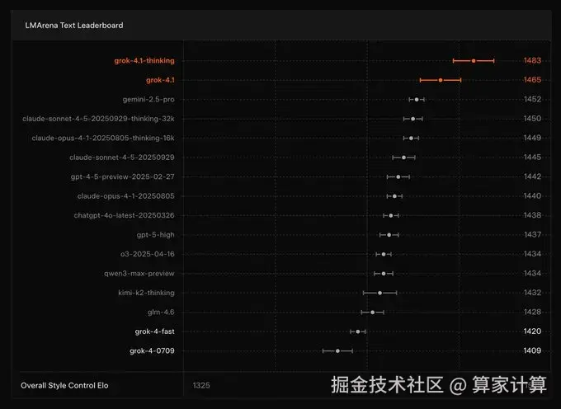Click the glm-4.6 label
561x409 pixels.
[161, 313]
